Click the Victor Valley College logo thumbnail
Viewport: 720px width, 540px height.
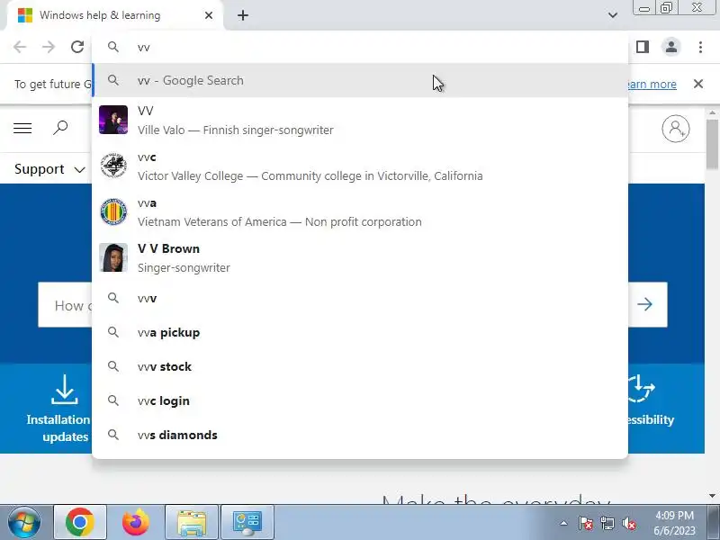tap(113, 166)
